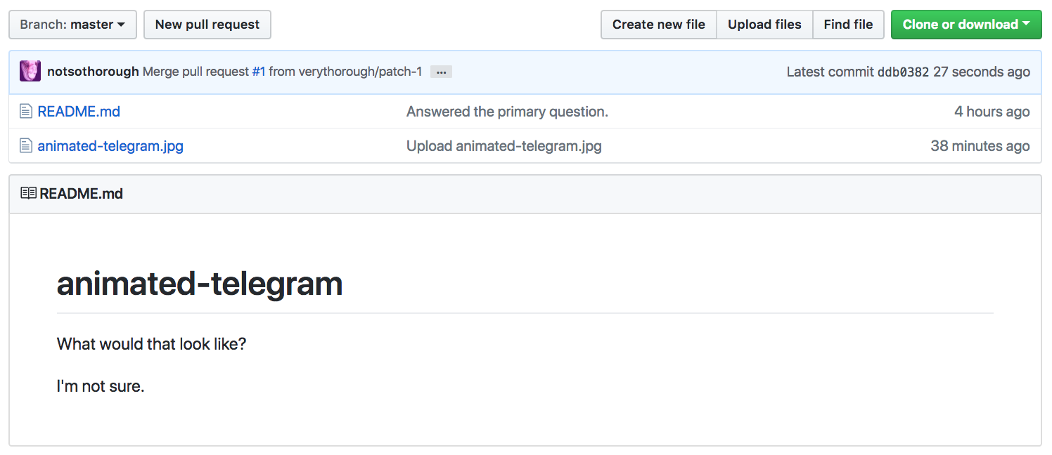Open the Branch: master dropdown
This screenshot has height=455, width=1052.
(72, 25)
